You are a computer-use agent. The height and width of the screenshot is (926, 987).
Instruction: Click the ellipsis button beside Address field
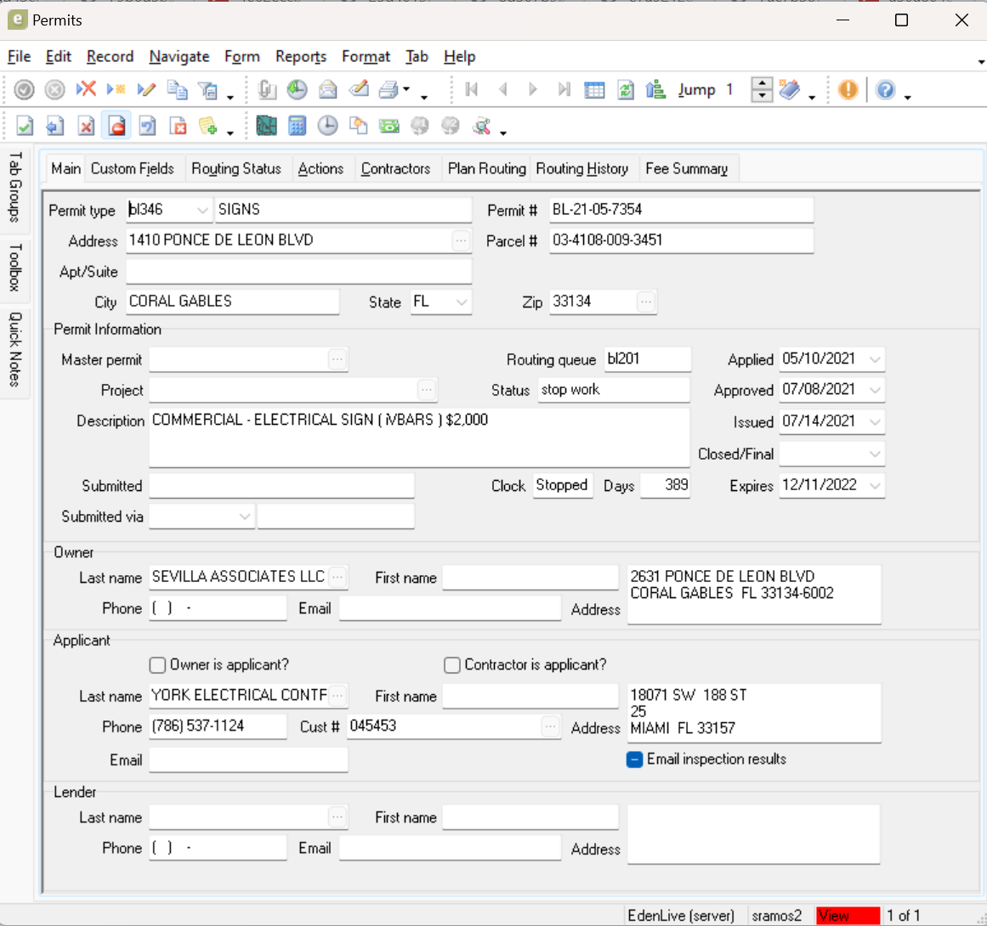461,240
